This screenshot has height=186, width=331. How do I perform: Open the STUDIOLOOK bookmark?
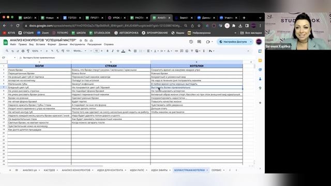[100, 33]
